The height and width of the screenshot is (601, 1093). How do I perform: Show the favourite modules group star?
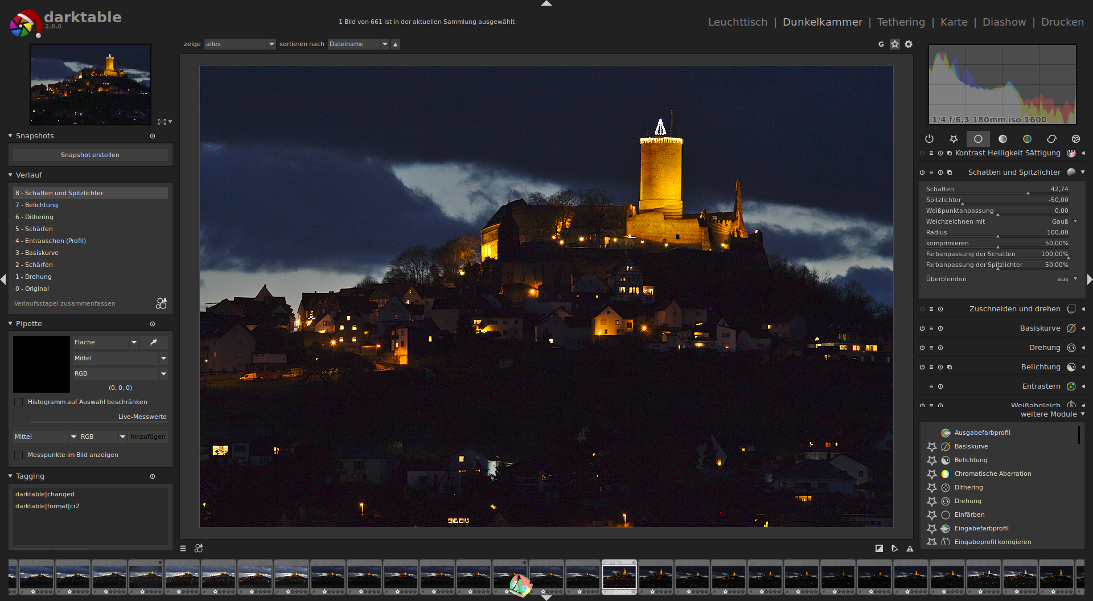tap(954, 139)
